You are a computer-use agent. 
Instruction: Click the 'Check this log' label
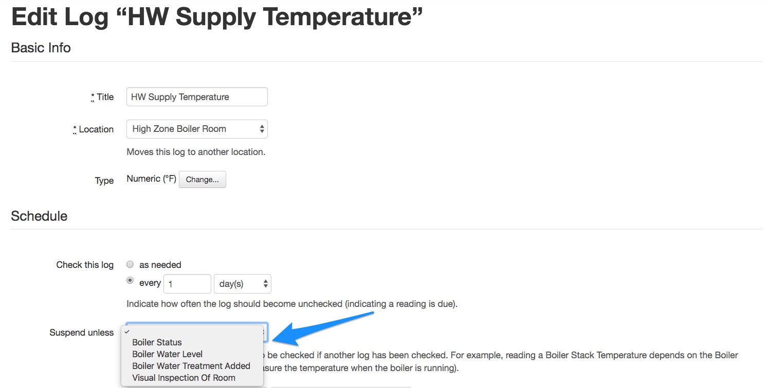(x=85, y=265)
